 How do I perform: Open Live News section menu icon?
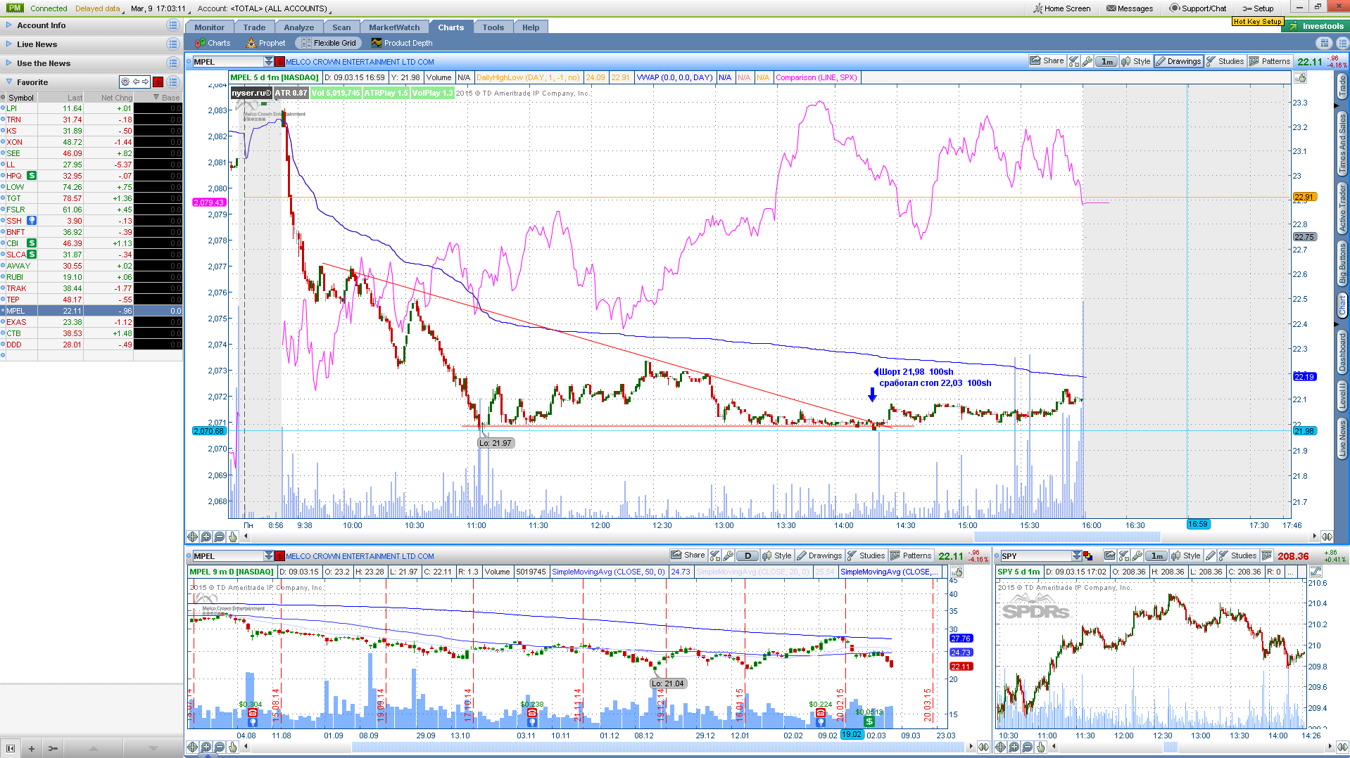coord(173,44)
